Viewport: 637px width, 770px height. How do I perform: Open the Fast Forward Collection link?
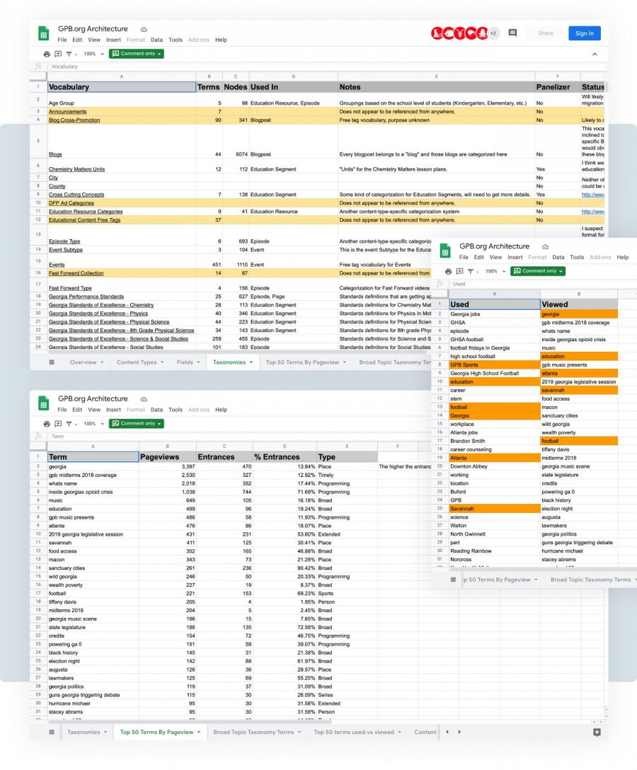click(x=76, y=273)
